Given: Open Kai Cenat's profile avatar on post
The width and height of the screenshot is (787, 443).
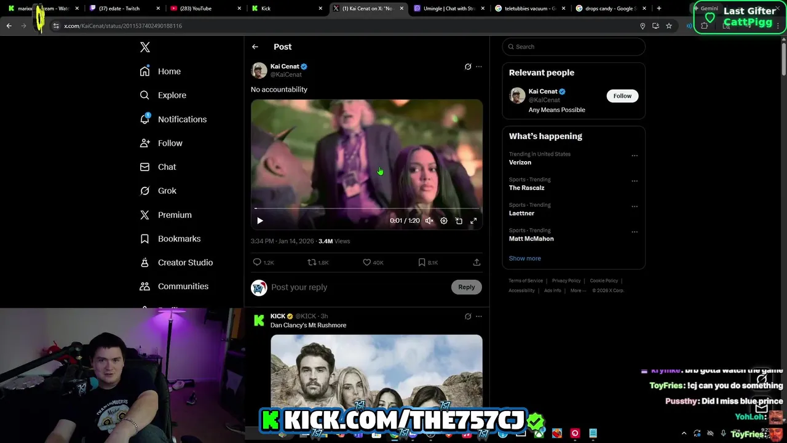Looking at the screenshot, I should point(259,70).
